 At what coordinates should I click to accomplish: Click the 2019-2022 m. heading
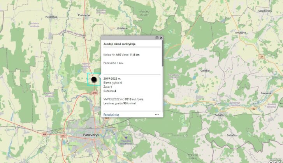[112, 79]
